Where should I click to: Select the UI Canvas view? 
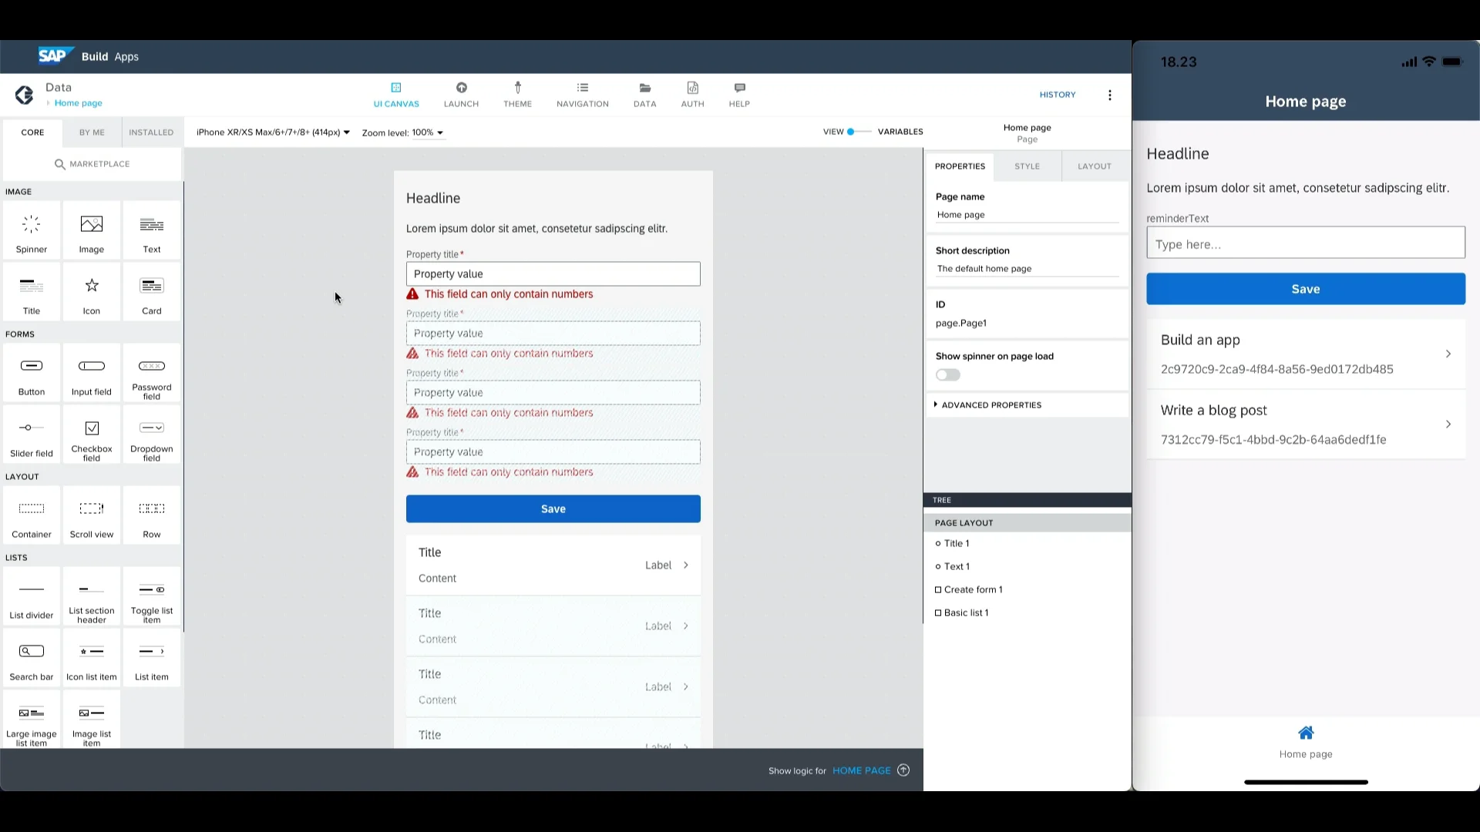pos(396,94)
